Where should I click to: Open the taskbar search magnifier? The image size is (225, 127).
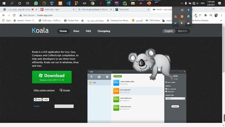[12, 3]
